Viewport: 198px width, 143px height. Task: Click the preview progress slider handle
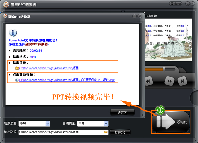coord(164,69)
